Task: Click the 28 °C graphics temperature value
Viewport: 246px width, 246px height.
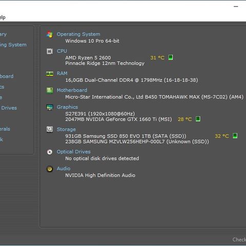Action: [x=184, y=119]
